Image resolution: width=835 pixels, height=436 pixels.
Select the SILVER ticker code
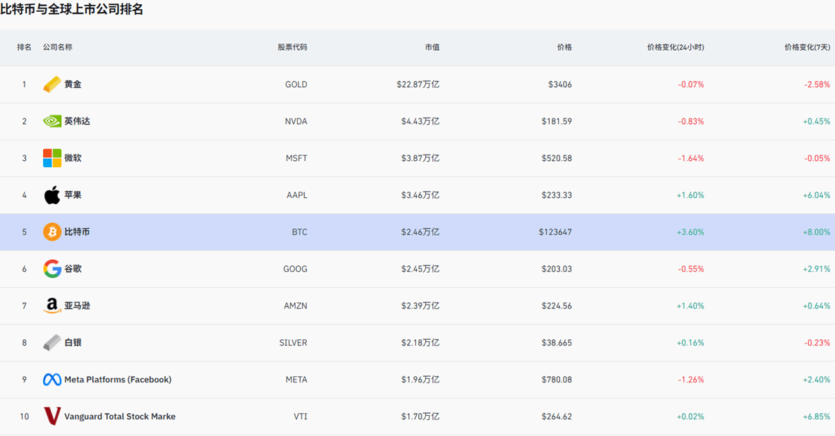tap(293, 343)
